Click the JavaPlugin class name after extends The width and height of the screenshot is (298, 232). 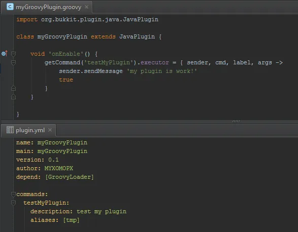[137, 36]
